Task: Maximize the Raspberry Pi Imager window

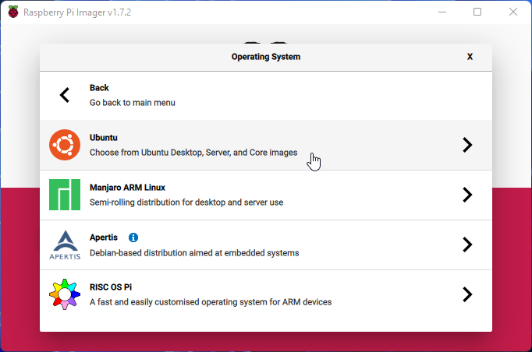Action: coord(477,12)
